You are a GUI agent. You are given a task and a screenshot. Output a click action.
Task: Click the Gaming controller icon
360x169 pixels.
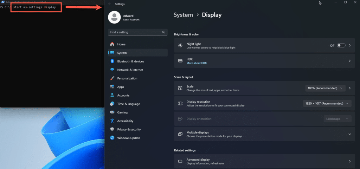pyautogui.click(x=112, y=112)
